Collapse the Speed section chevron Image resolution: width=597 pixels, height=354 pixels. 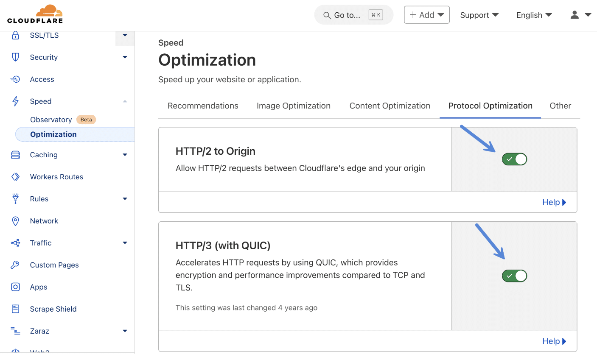point(125,101)
